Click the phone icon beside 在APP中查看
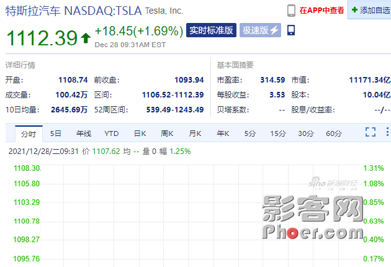 click(x=291, y=11)
